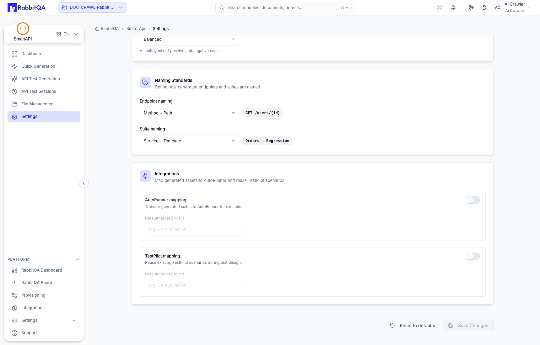Viewport: 540px width, 345px height.
Task: Click the Orders – Regression example
Action: click(267, 141)
